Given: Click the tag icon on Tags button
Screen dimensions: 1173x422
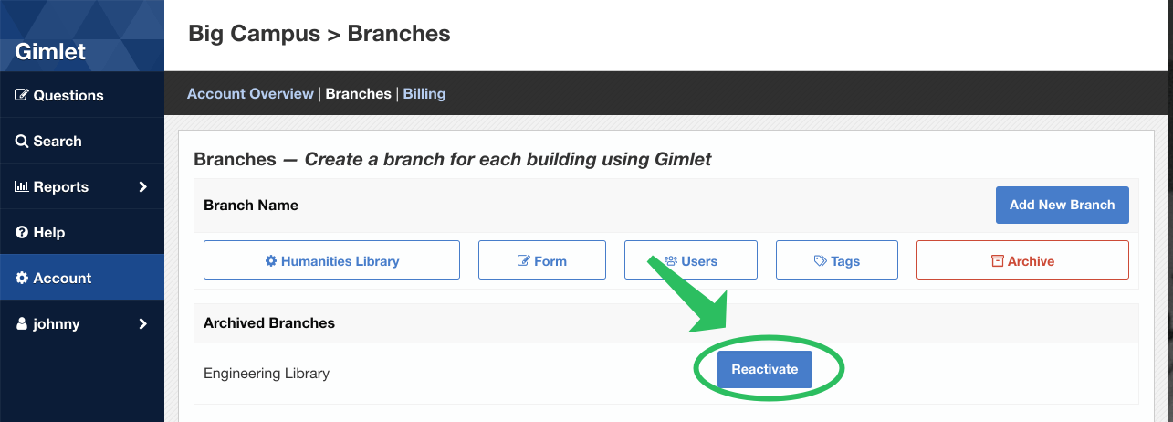Looking at the screenshot, I should point(820,260).
